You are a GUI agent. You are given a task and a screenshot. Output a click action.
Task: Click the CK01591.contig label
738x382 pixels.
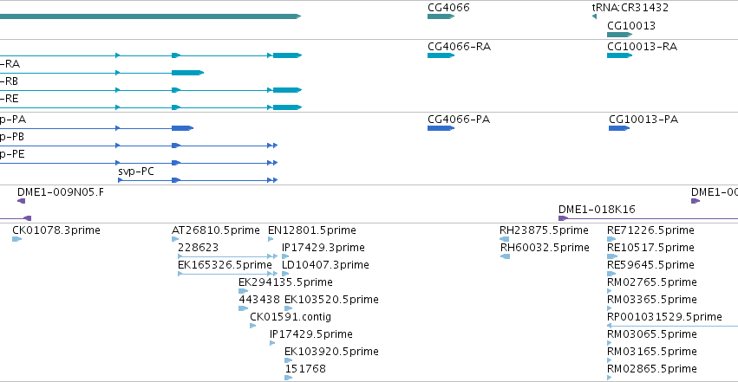291,317
